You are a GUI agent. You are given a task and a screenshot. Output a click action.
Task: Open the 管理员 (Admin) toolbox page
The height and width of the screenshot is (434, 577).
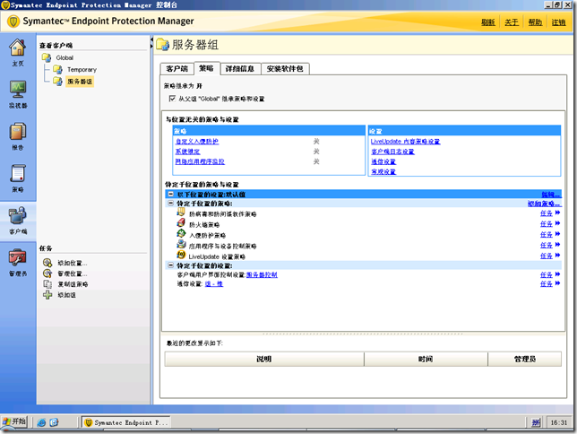[18, 263]
